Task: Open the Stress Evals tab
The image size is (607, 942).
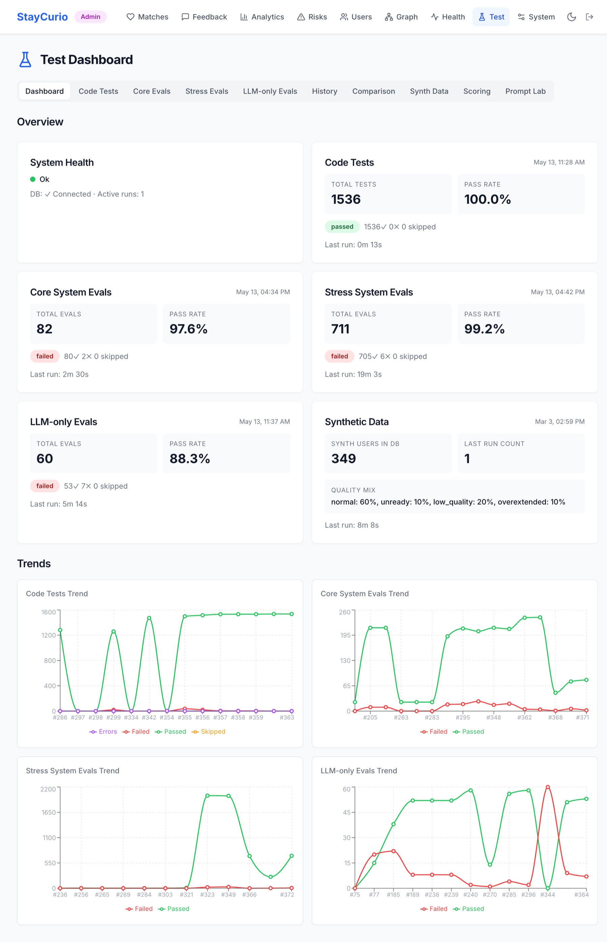Action: (x=206, y=91)
